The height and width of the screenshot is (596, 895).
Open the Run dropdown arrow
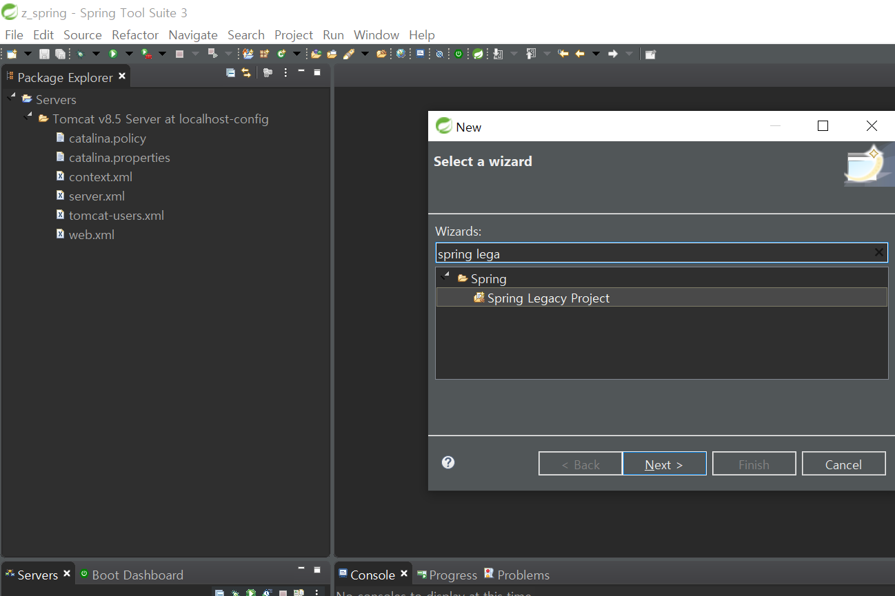click(129, 54)
